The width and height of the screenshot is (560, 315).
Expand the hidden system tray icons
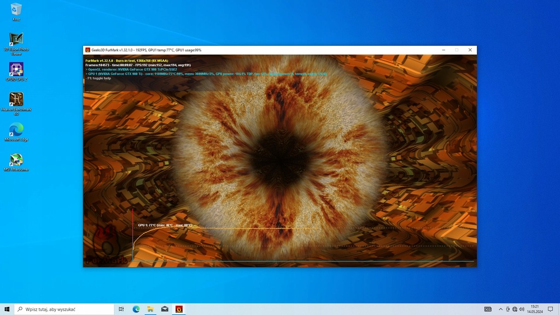pyautogui.click(x=501, y=309)
